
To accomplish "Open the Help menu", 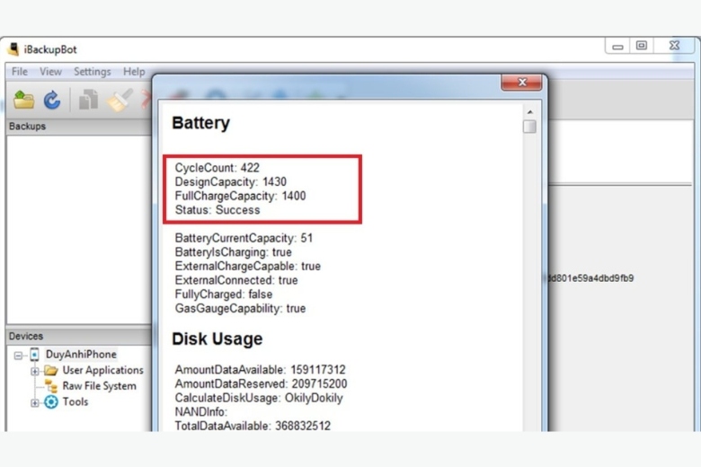I will 134,72.
